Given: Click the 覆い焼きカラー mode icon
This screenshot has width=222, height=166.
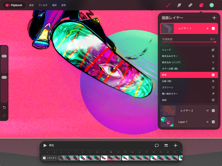Looking at the screenshot, I should (x=213, y=94).
